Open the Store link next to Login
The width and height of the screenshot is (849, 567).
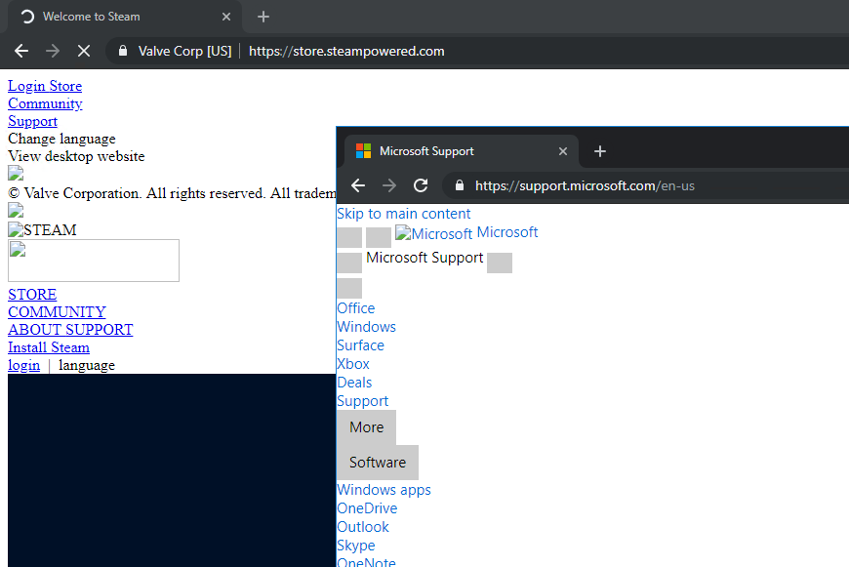(65, 86)
